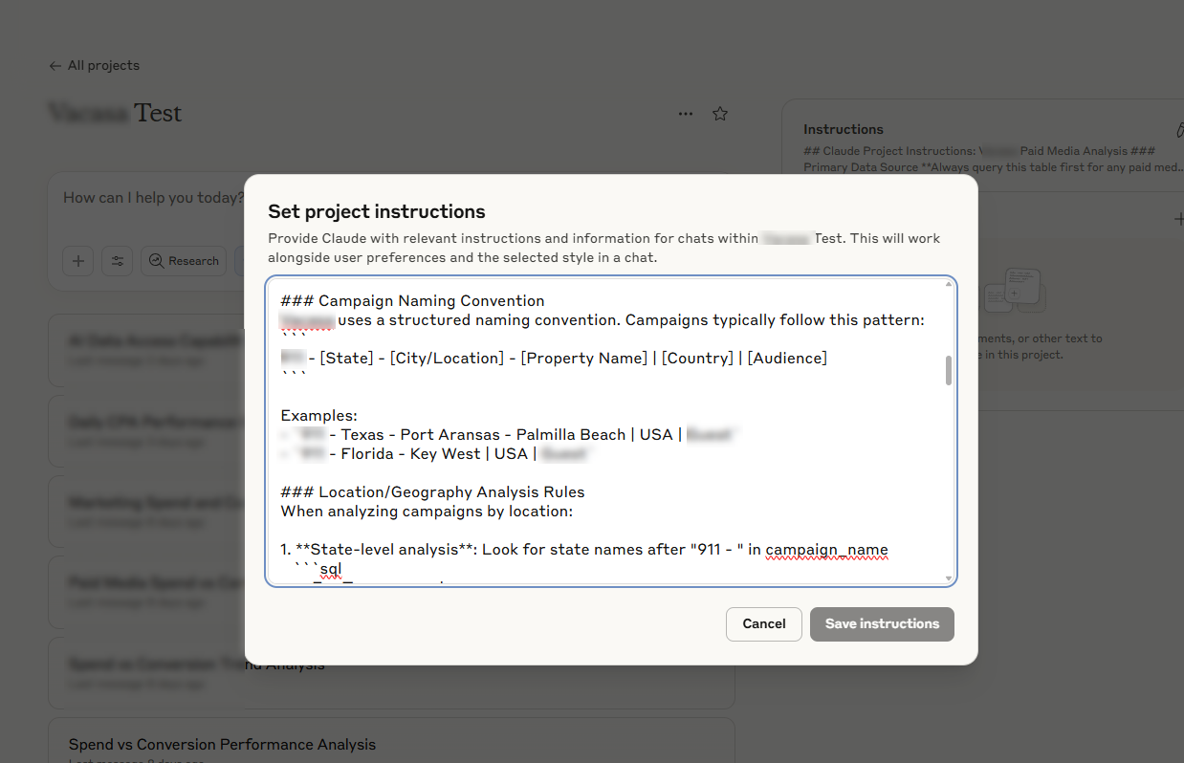This screenshot has height=763, width=1184.
Task: Click the instructions textbox scrollbar thumb
Action: (949, 370)
